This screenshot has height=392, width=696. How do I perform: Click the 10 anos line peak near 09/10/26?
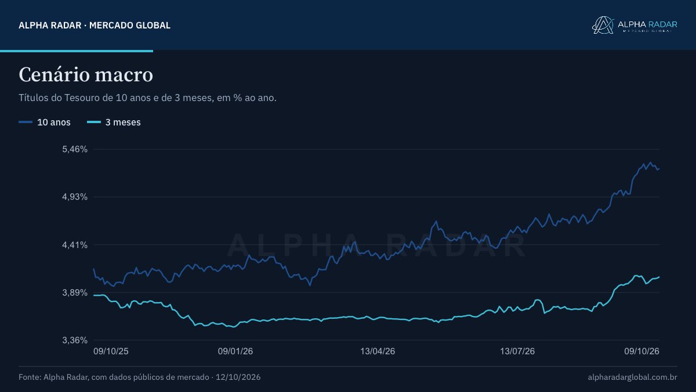[651, 163]
